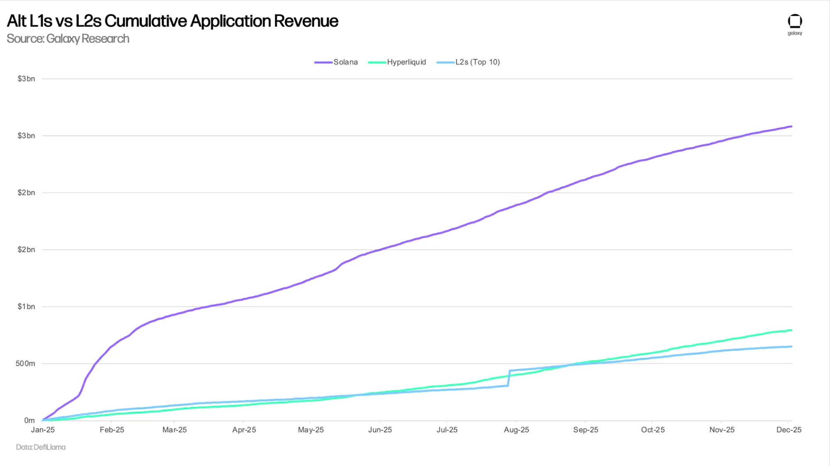Click the Galaxy logo icon
830x466 pixels.
(795, 22)
